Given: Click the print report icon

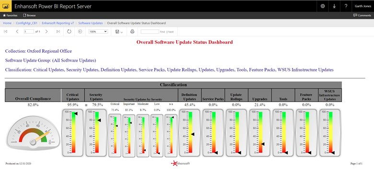Looking at the screenshot, I should pyautogui.click(x=132, y=31).
